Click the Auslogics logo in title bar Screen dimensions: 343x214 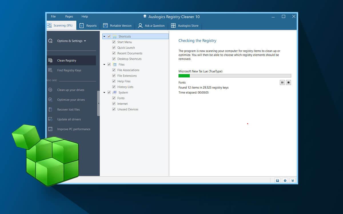coord(145,17)
